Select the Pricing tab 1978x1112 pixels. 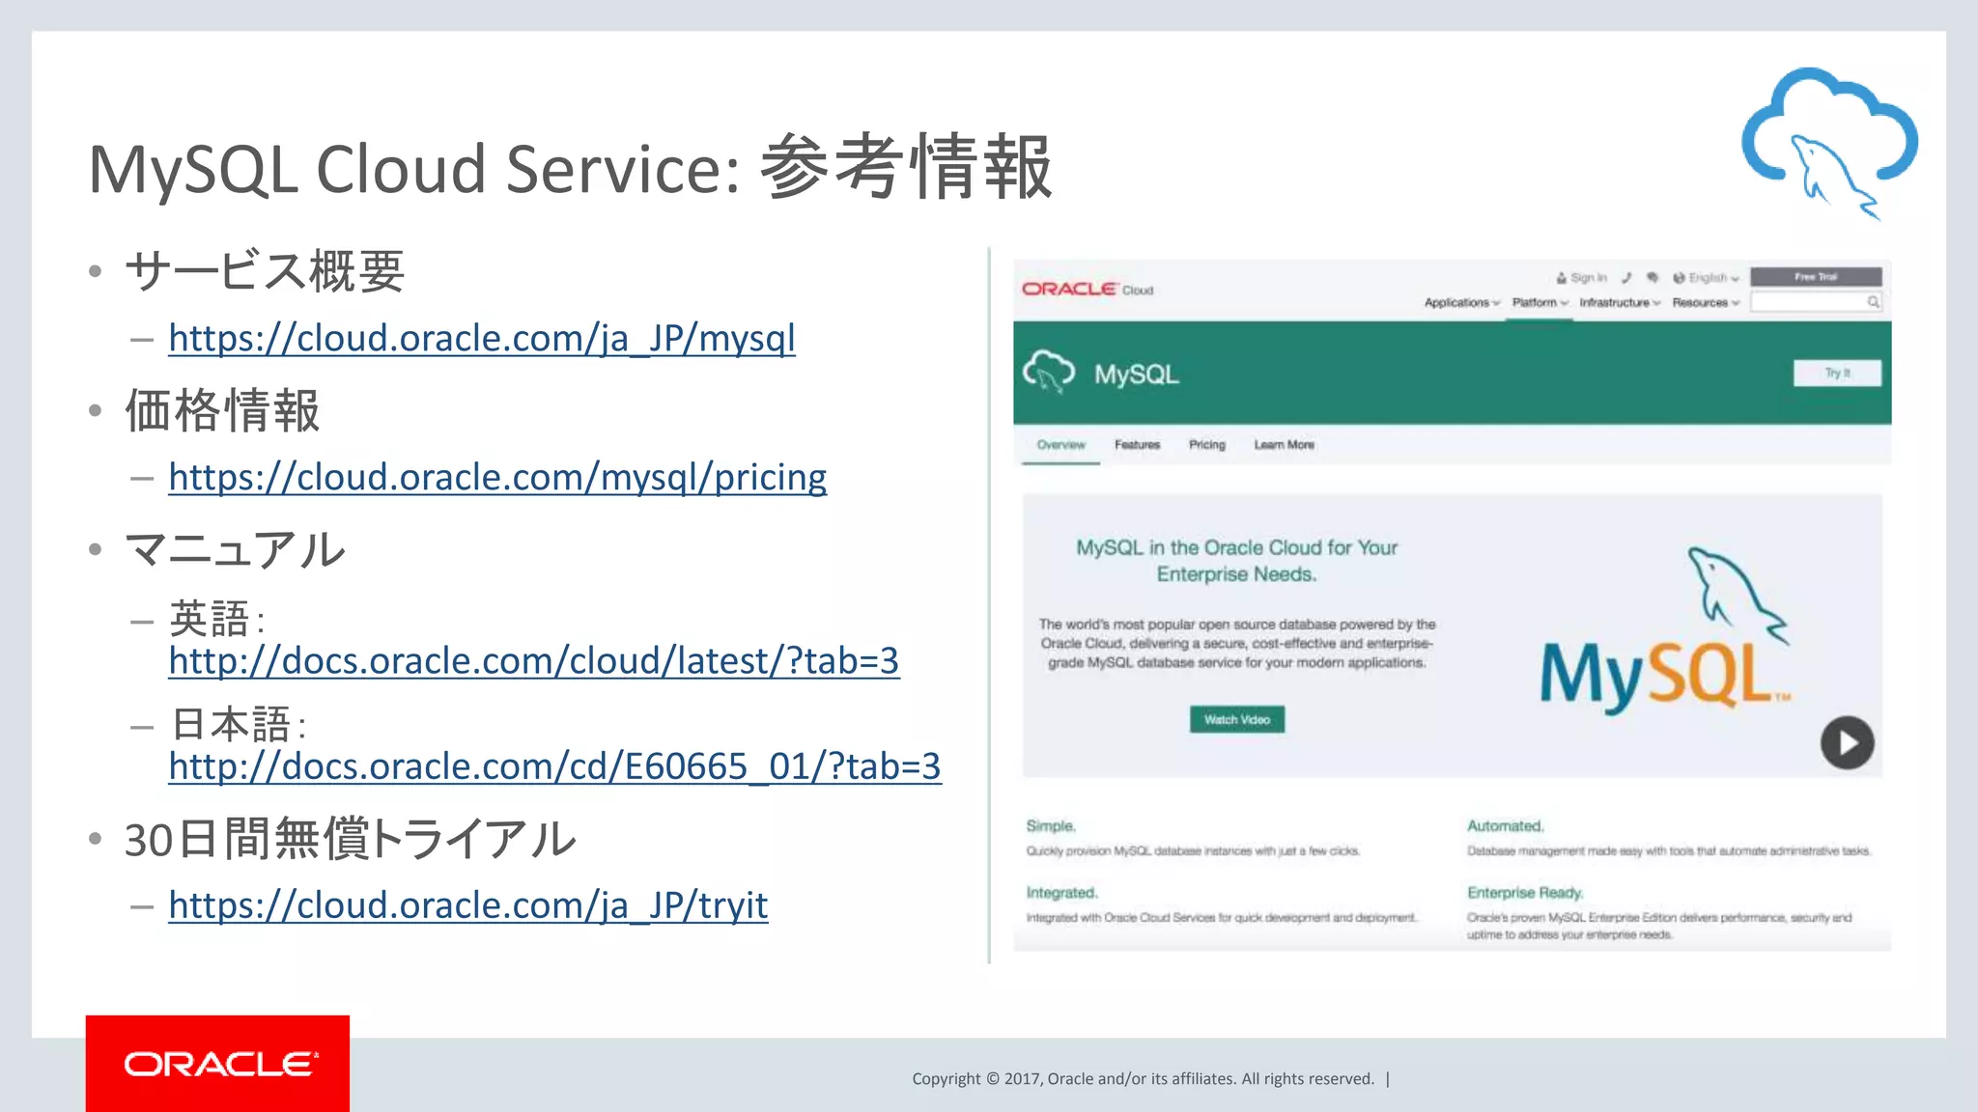(1206, 445)
